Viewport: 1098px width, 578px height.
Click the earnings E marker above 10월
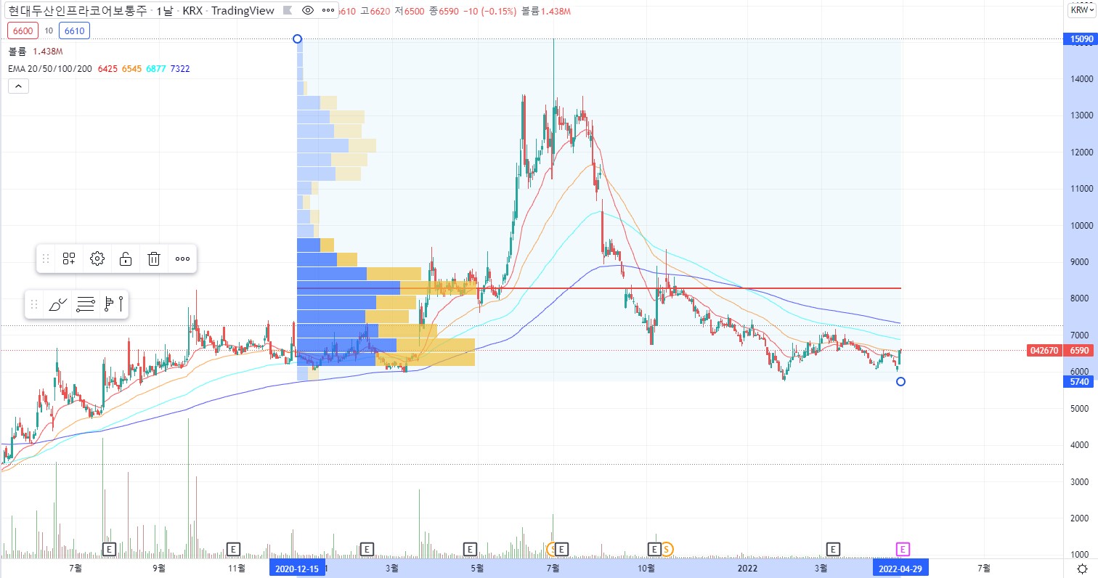(654, 548)
